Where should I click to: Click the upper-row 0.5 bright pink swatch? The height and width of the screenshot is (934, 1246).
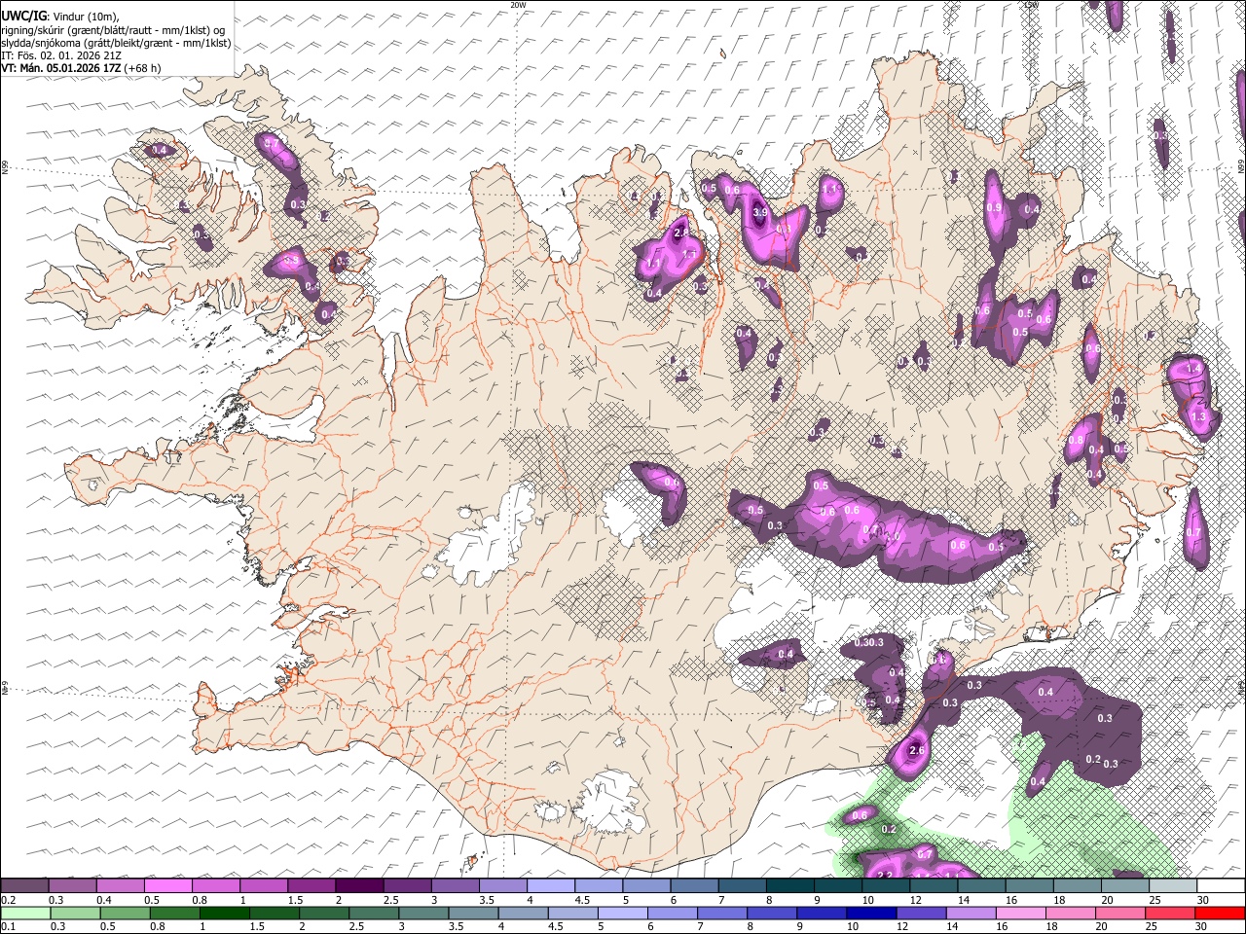[167, 885]
